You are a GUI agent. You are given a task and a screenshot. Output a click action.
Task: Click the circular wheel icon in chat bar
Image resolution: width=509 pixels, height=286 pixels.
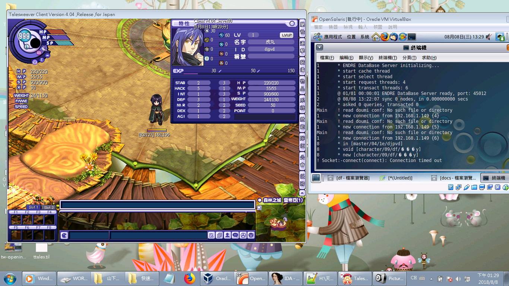click(243, 235)
